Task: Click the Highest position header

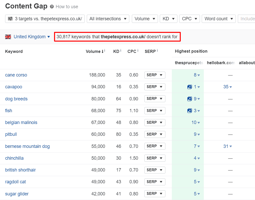Action: pos(191,51)
